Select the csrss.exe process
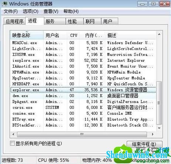 tap(83, 107)
